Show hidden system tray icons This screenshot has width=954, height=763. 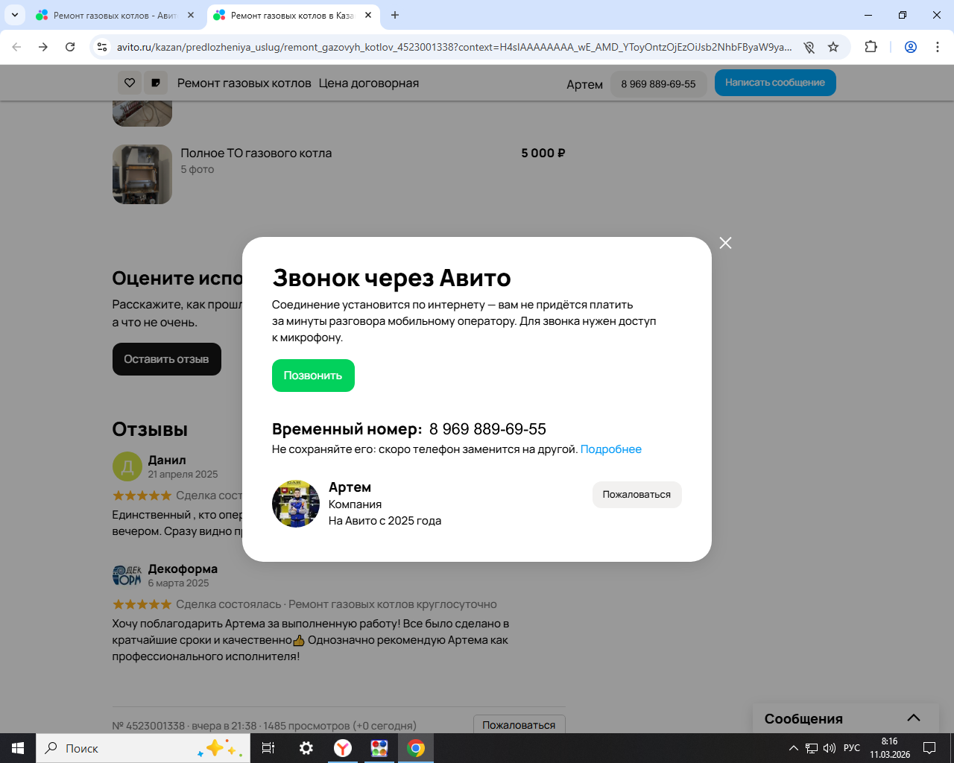[794, 748]
